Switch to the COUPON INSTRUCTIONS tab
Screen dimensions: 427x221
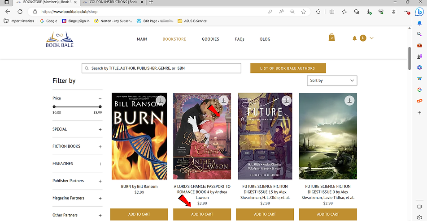click(x=113, y=2)
